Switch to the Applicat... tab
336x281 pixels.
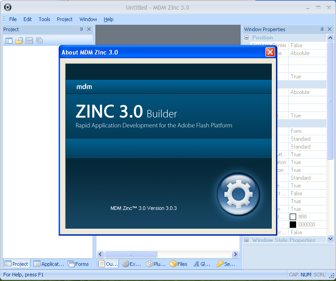(49, 264)
